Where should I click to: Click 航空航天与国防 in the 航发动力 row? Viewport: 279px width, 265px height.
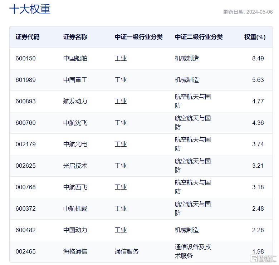(193, 101)
